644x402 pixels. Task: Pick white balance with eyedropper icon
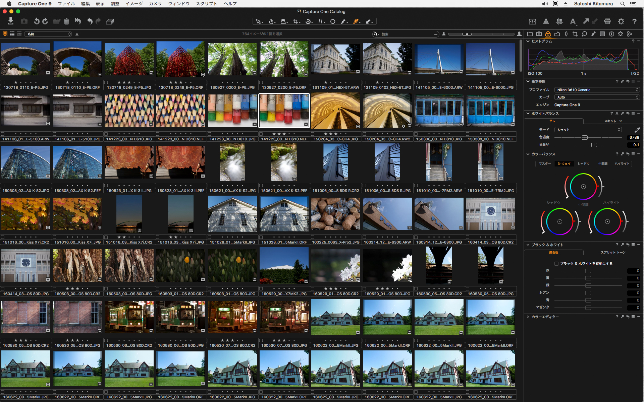coord(637,130)
